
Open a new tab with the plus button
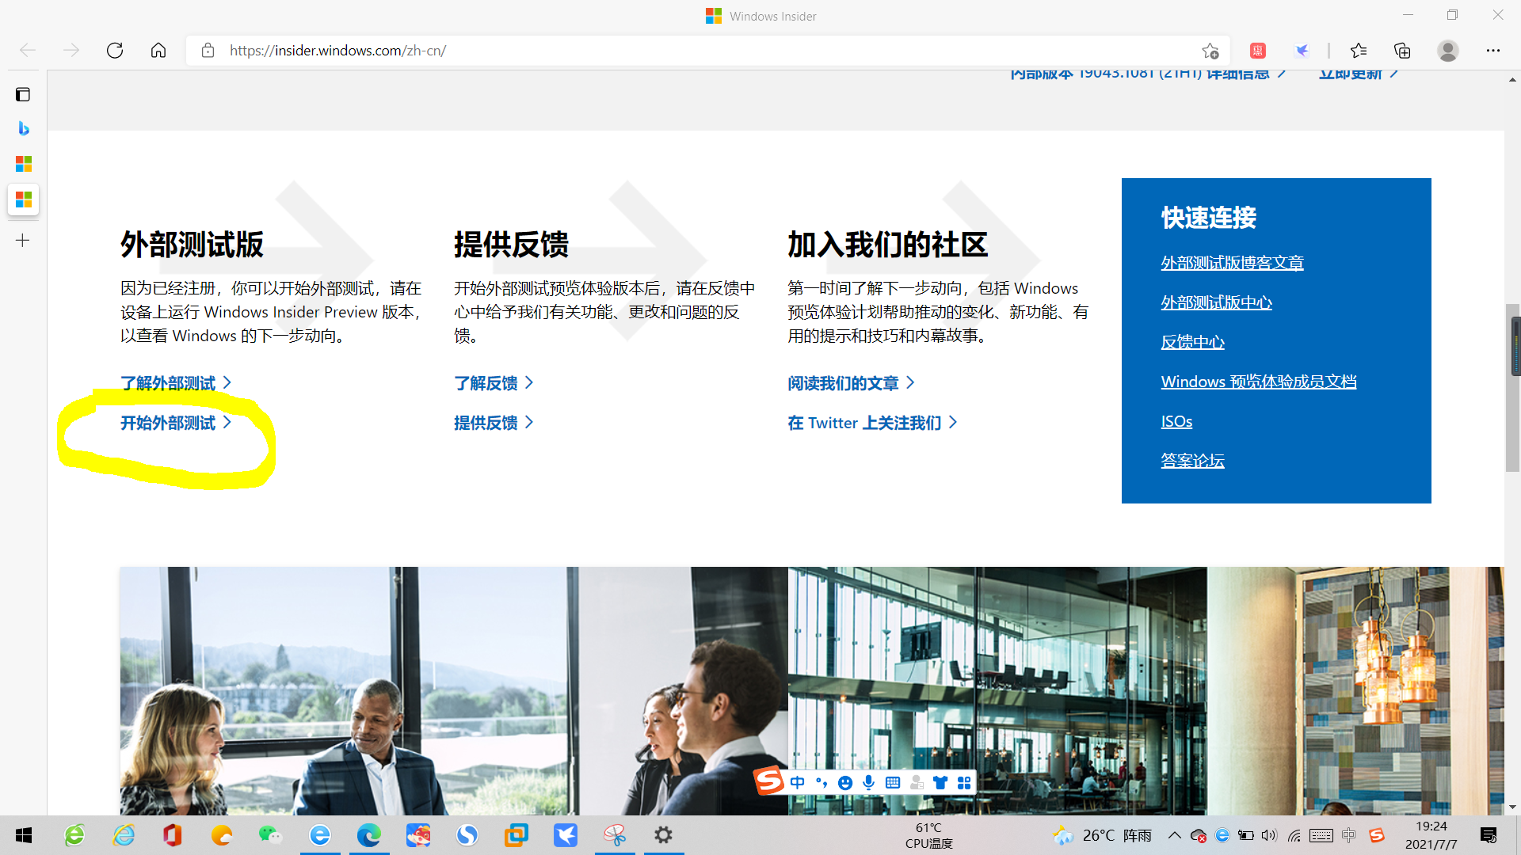click(x=23, y=240)
